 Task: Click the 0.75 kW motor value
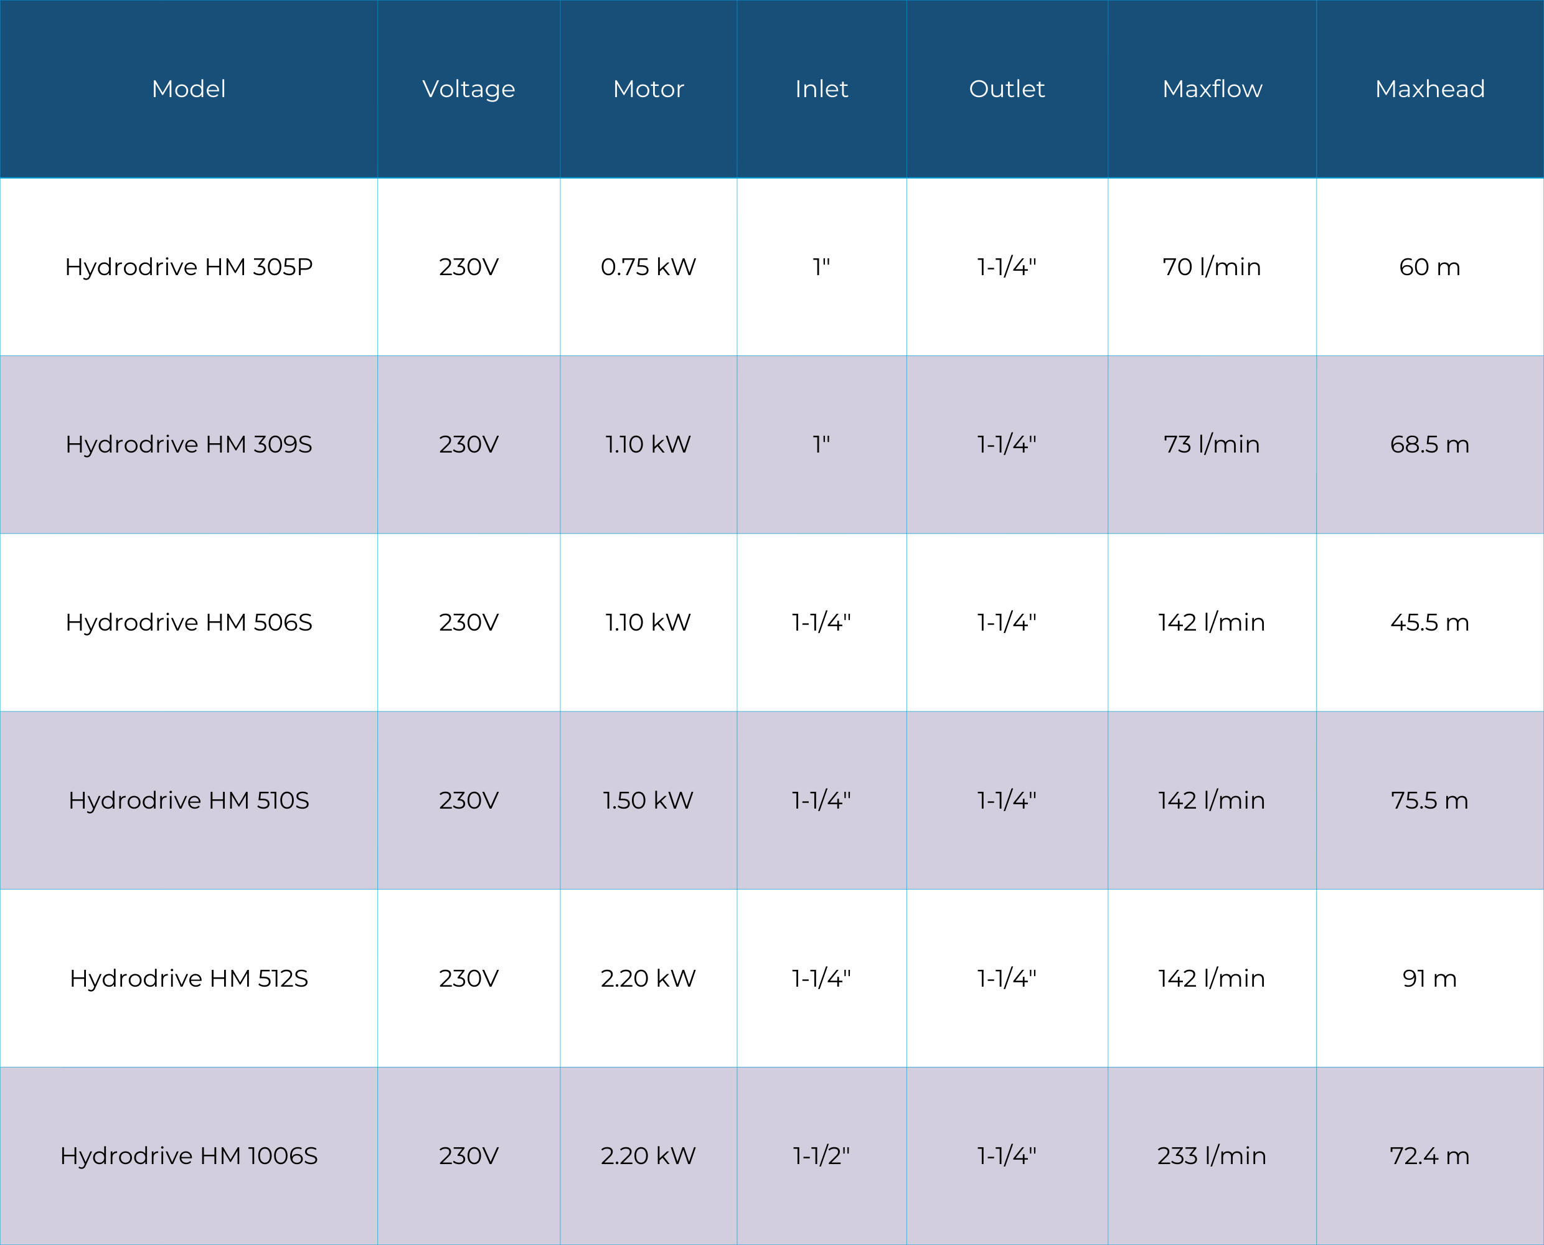(x=648, y=267)
